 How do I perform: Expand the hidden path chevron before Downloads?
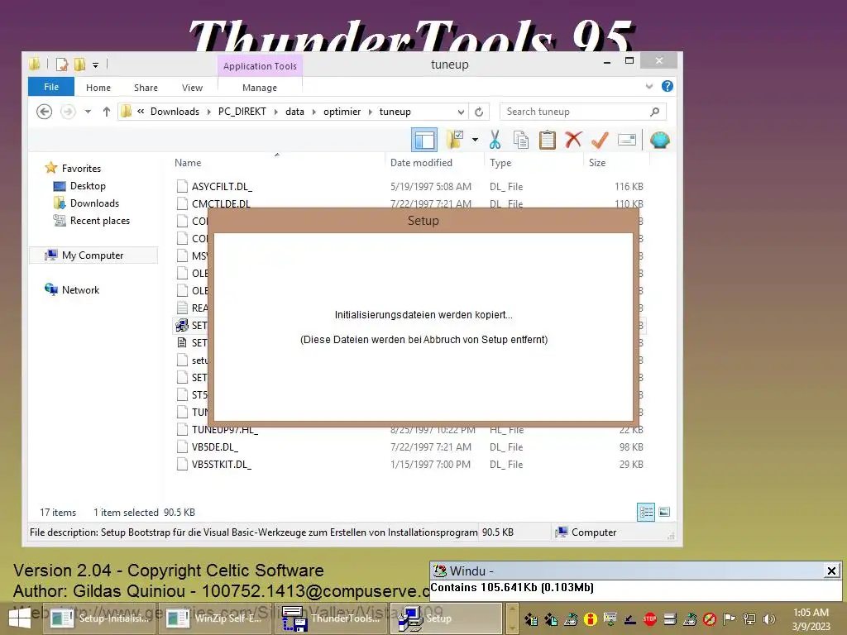(x=141, y=112)
